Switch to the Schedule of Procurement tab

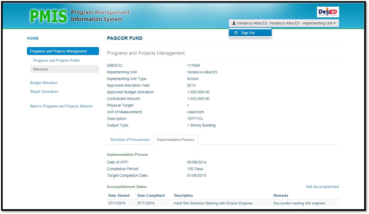pos(130,140)
